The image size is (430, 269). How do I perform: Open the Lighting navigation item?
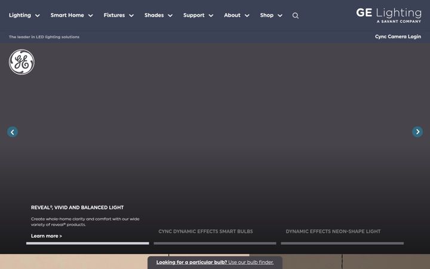[x=20, y=16]
